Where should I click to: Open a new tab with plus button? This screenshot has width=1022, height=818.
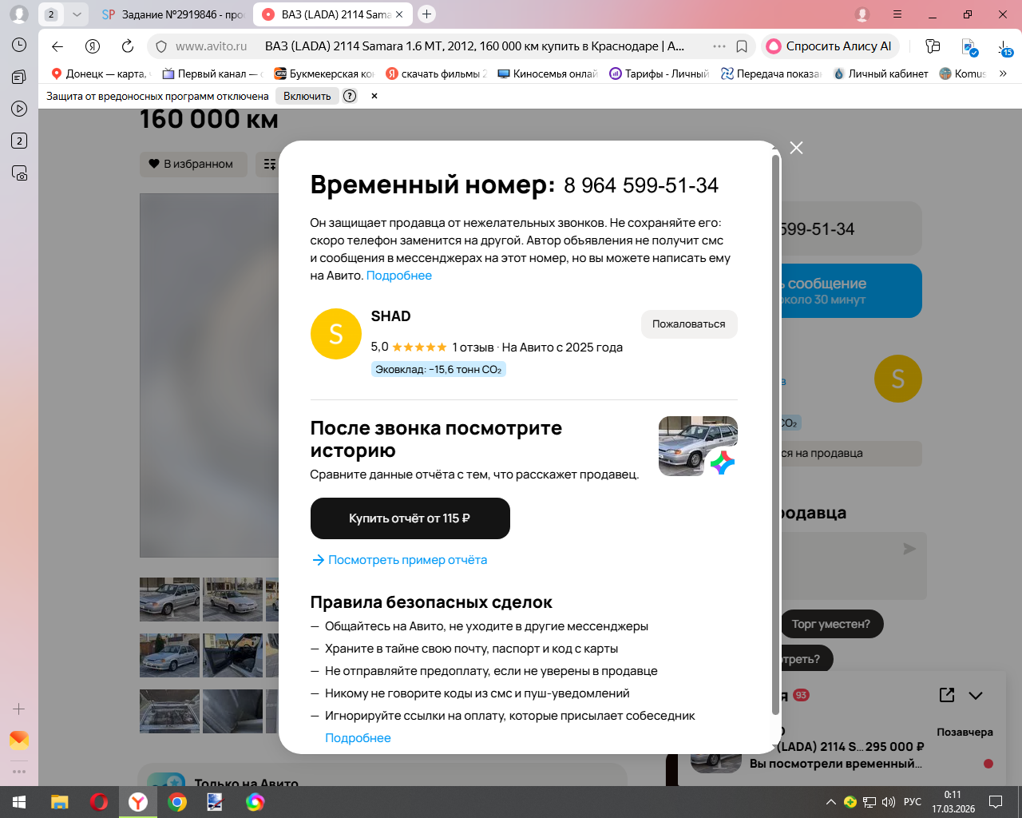click(x=426, y=14)
